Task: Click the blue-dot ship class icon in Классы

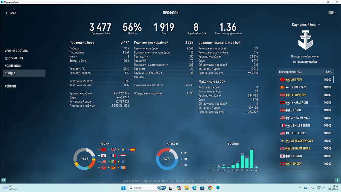Action: pos(186,159)
